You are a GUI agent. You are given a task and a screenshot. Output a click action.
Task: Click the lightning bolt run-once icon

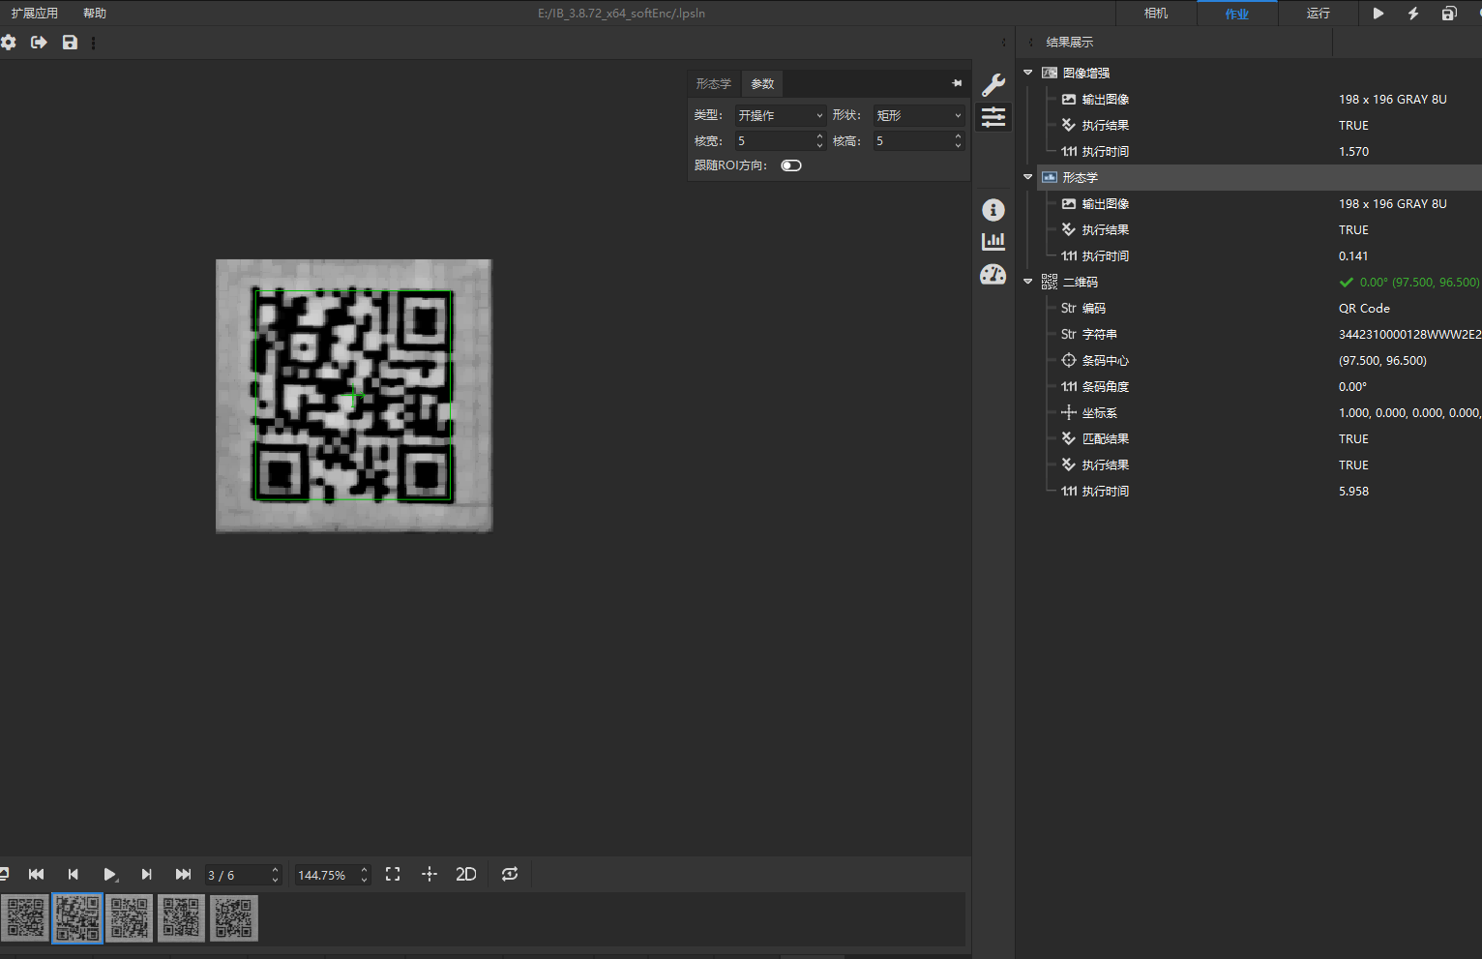coord(1413,14)
